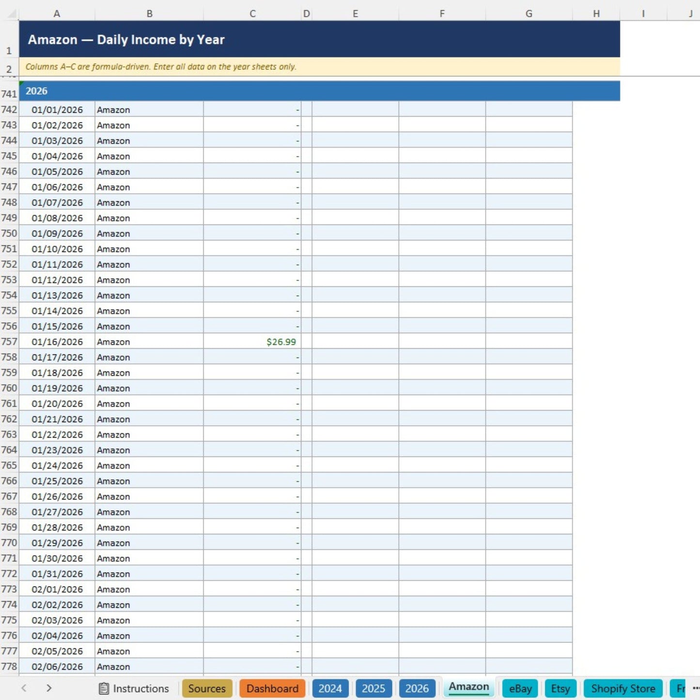Select date cell 01/01/2026
Screen dimensions: 700x700
[x=57, y=109]
